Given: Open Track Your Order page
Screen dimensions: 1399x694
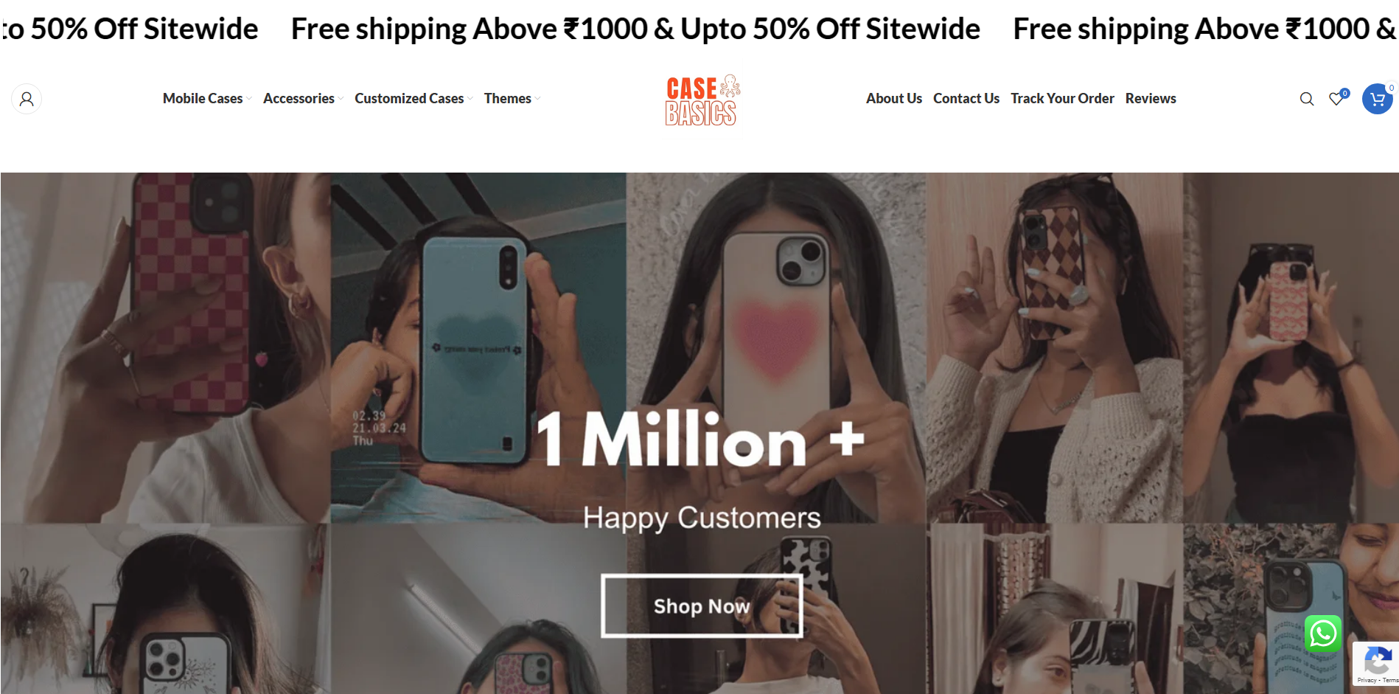Looking at the screenshot, I should point(1062,99).
